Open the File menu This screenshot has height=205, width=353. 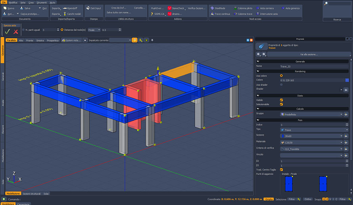[4, 2]
